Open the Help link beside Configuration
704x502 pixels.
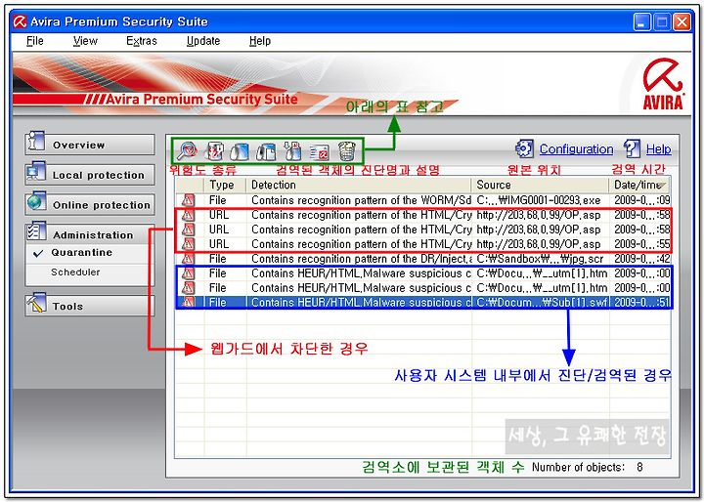(x=659, y=149)
